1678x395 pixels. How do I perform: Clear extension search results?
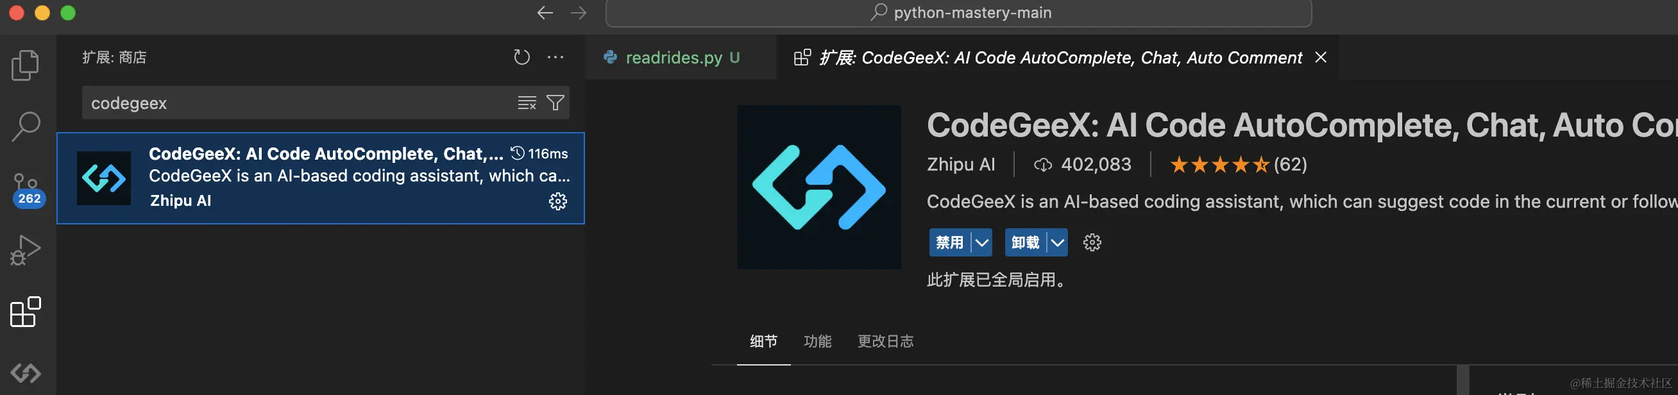click(x=527, y=103)
